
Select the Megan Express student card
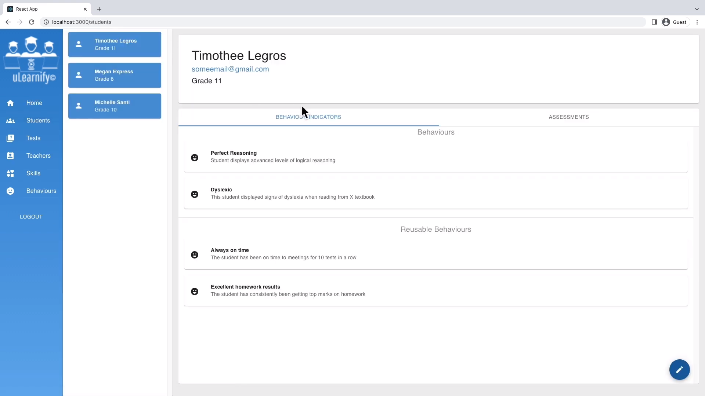pos(115,75)
